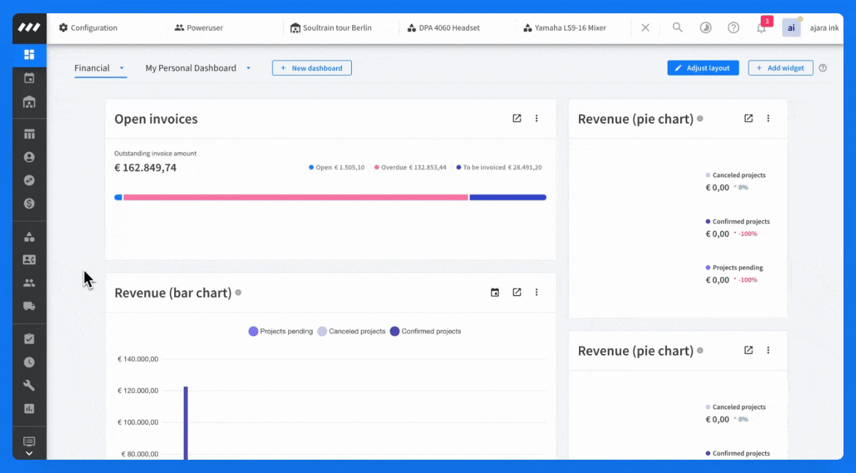Open the ajara ink account menu

click(824, 28)
